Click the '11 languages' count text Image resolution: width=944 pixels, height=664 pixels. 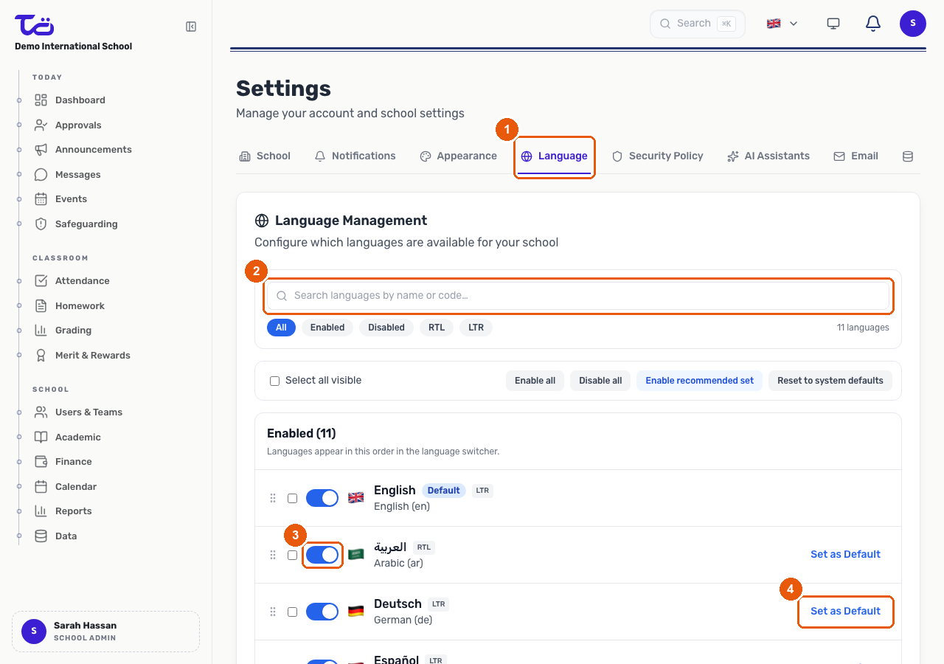[x=863, y=328]
